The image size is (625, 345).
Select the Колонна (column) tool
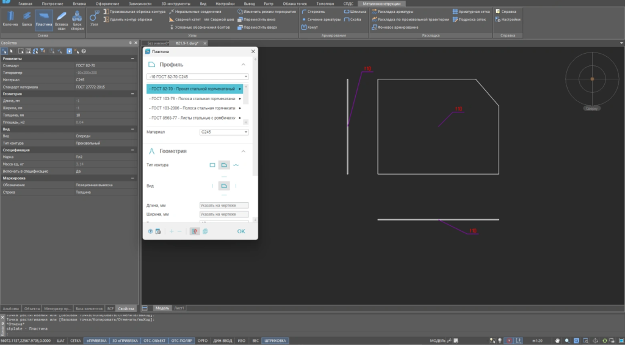pyautogui.click(x=10, y=18)
